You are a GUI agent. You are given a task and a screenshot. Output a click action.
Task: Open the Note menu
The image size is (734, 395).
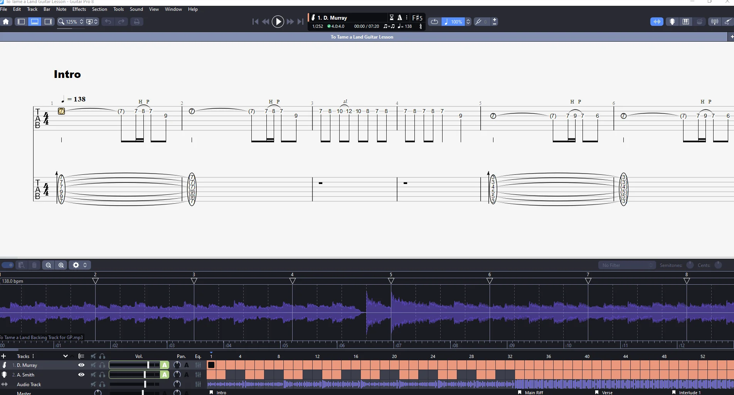pyautogui.click(x=61, y=9)
